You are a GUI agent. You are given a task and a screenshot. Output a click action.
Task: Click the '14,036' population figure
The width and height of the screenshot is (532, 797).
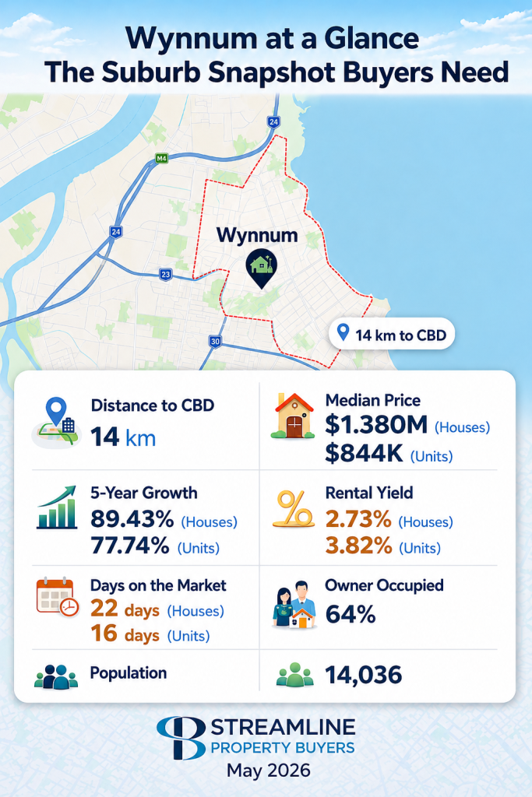364,675
